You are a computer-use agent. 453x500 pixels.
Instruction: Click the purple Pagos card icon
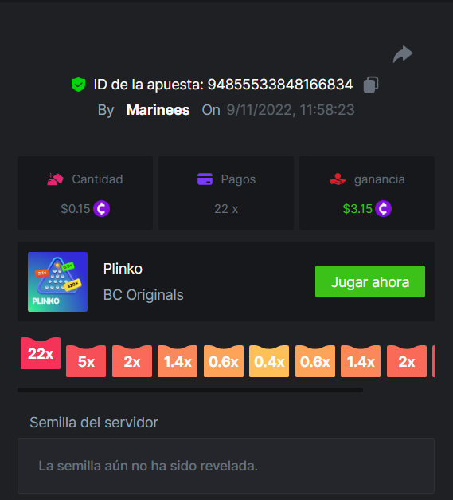coord(205,179)
